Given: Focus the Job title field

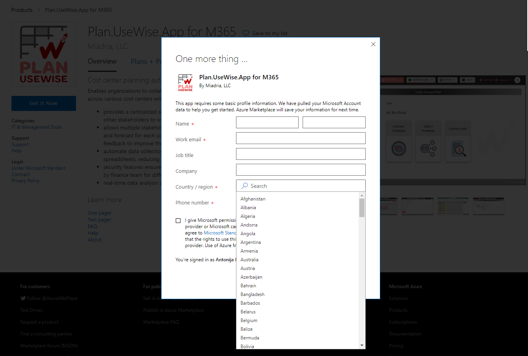Looking at the screenshot, I should 301,154.
